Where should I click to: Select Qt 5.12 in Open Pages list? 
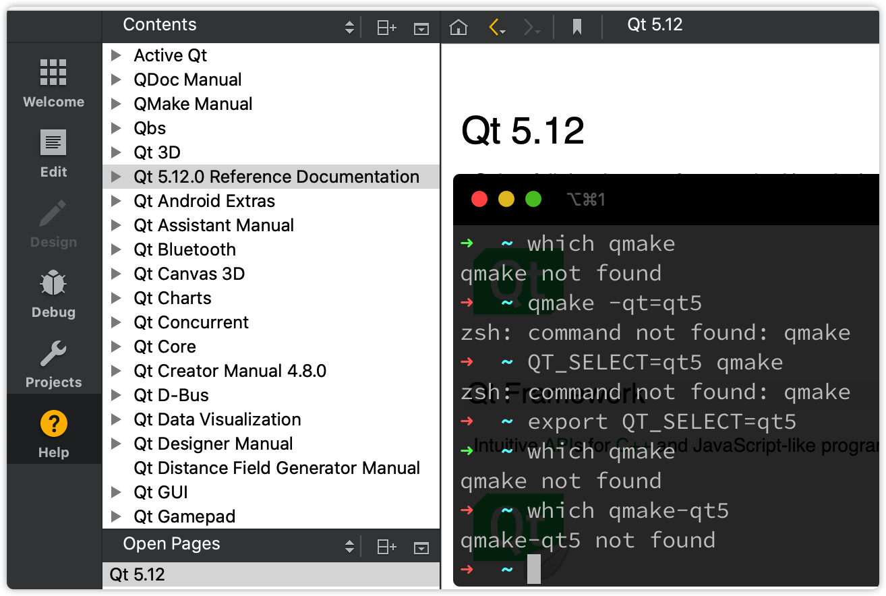271,575
